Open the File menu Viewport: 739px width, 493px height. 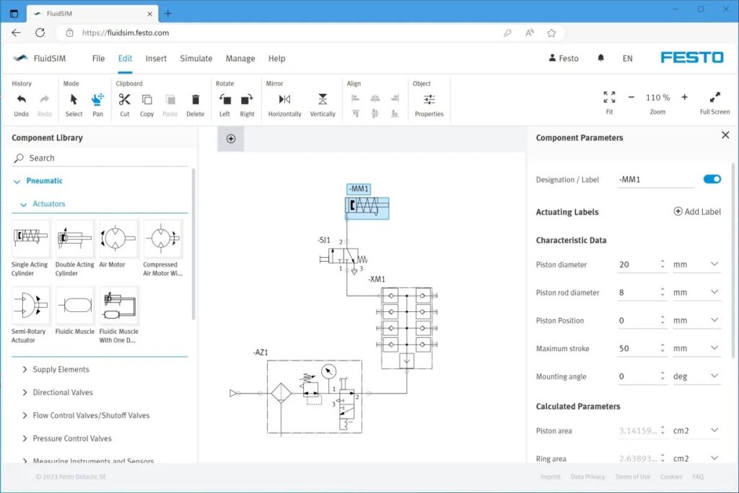point(98,58)
